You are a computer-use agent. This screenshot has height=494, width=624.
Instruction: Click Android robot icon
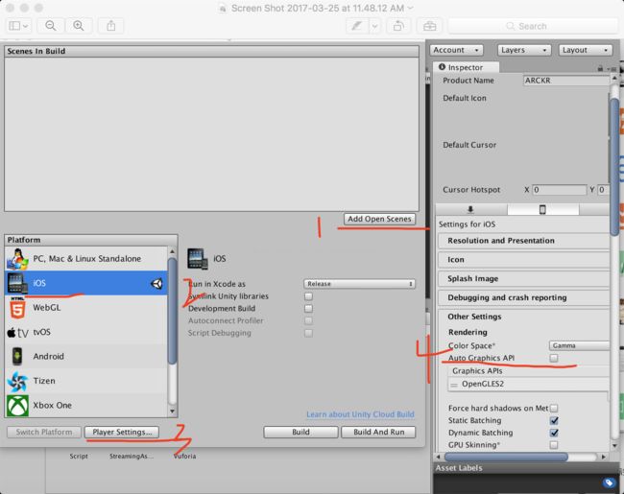click(x=17, y=357)
